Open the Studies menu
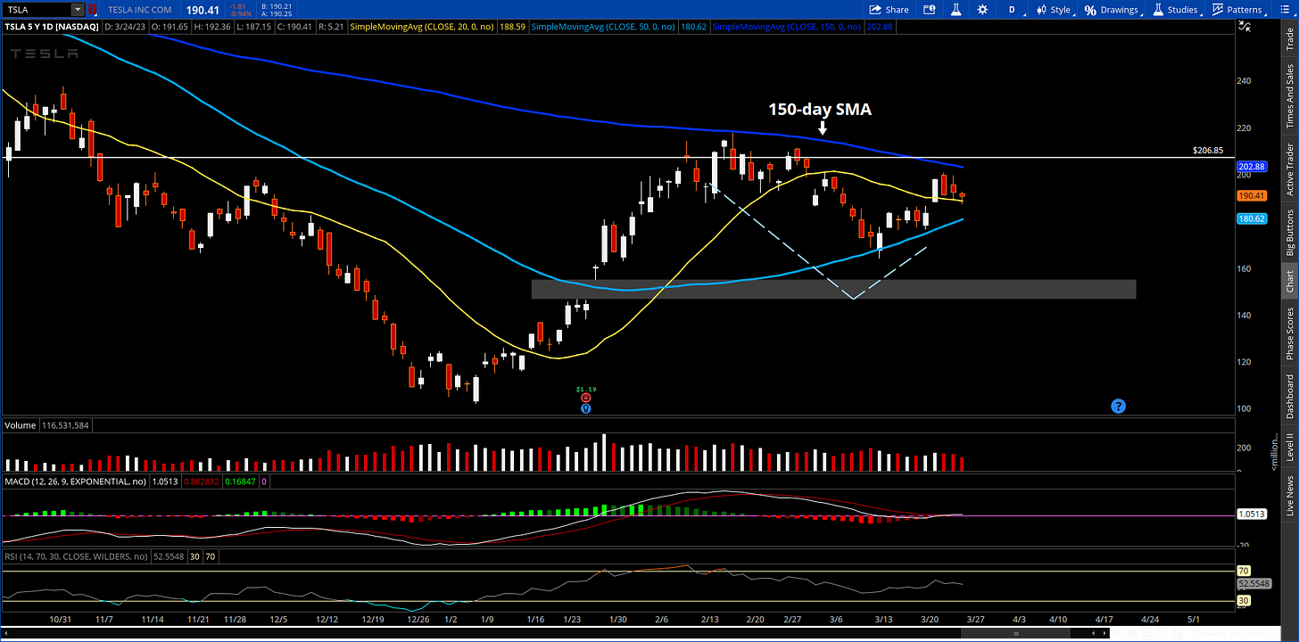The width and height of the screenshot is (1299, 642). 1174,10
